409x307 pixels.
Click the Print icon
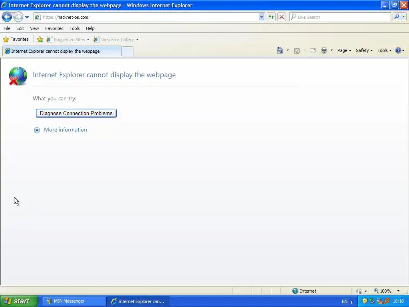(324, 50)
